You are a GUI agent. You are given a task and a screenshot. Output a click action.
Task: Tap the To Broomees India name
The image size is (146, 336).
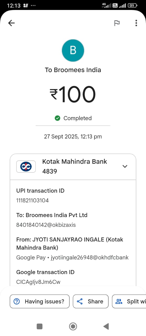tap(73, 70)
